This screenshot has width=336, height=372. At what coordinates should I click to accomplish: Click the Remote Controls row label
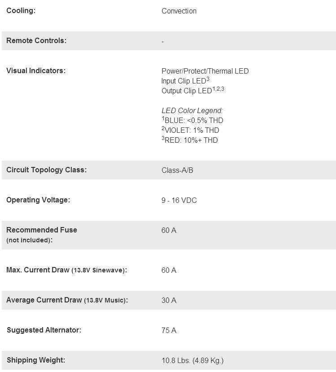[x=36, y=40]
